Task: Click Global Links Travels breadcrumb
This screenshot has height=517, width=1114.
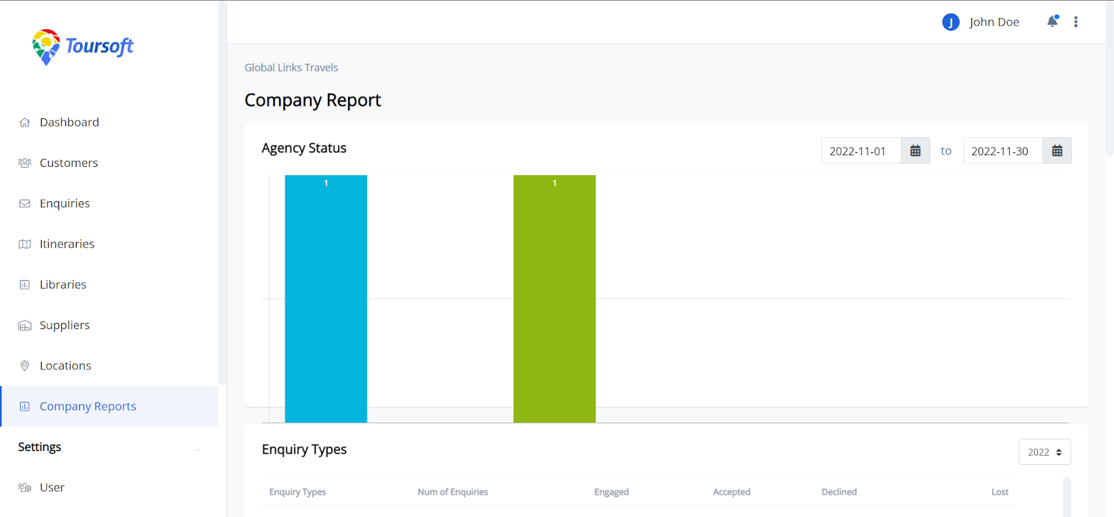Action: pyautogui.click(x=291, y=67)
